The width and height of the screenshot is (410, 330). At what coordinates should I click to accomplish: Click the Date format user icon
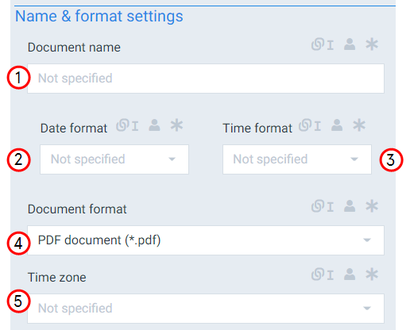(154, 125)
